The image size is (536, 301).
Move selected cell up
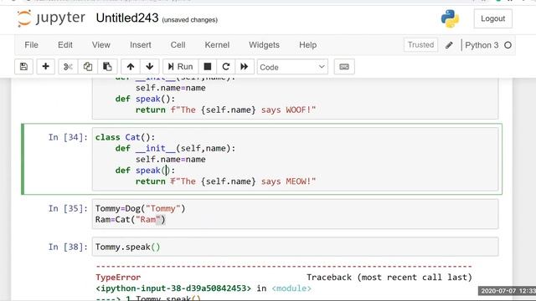click(x=131, y=67)
